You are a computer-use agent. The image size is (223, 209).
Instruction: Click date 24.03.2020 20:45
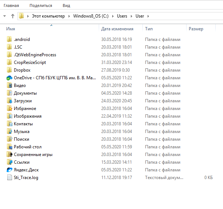click(117, 101)
